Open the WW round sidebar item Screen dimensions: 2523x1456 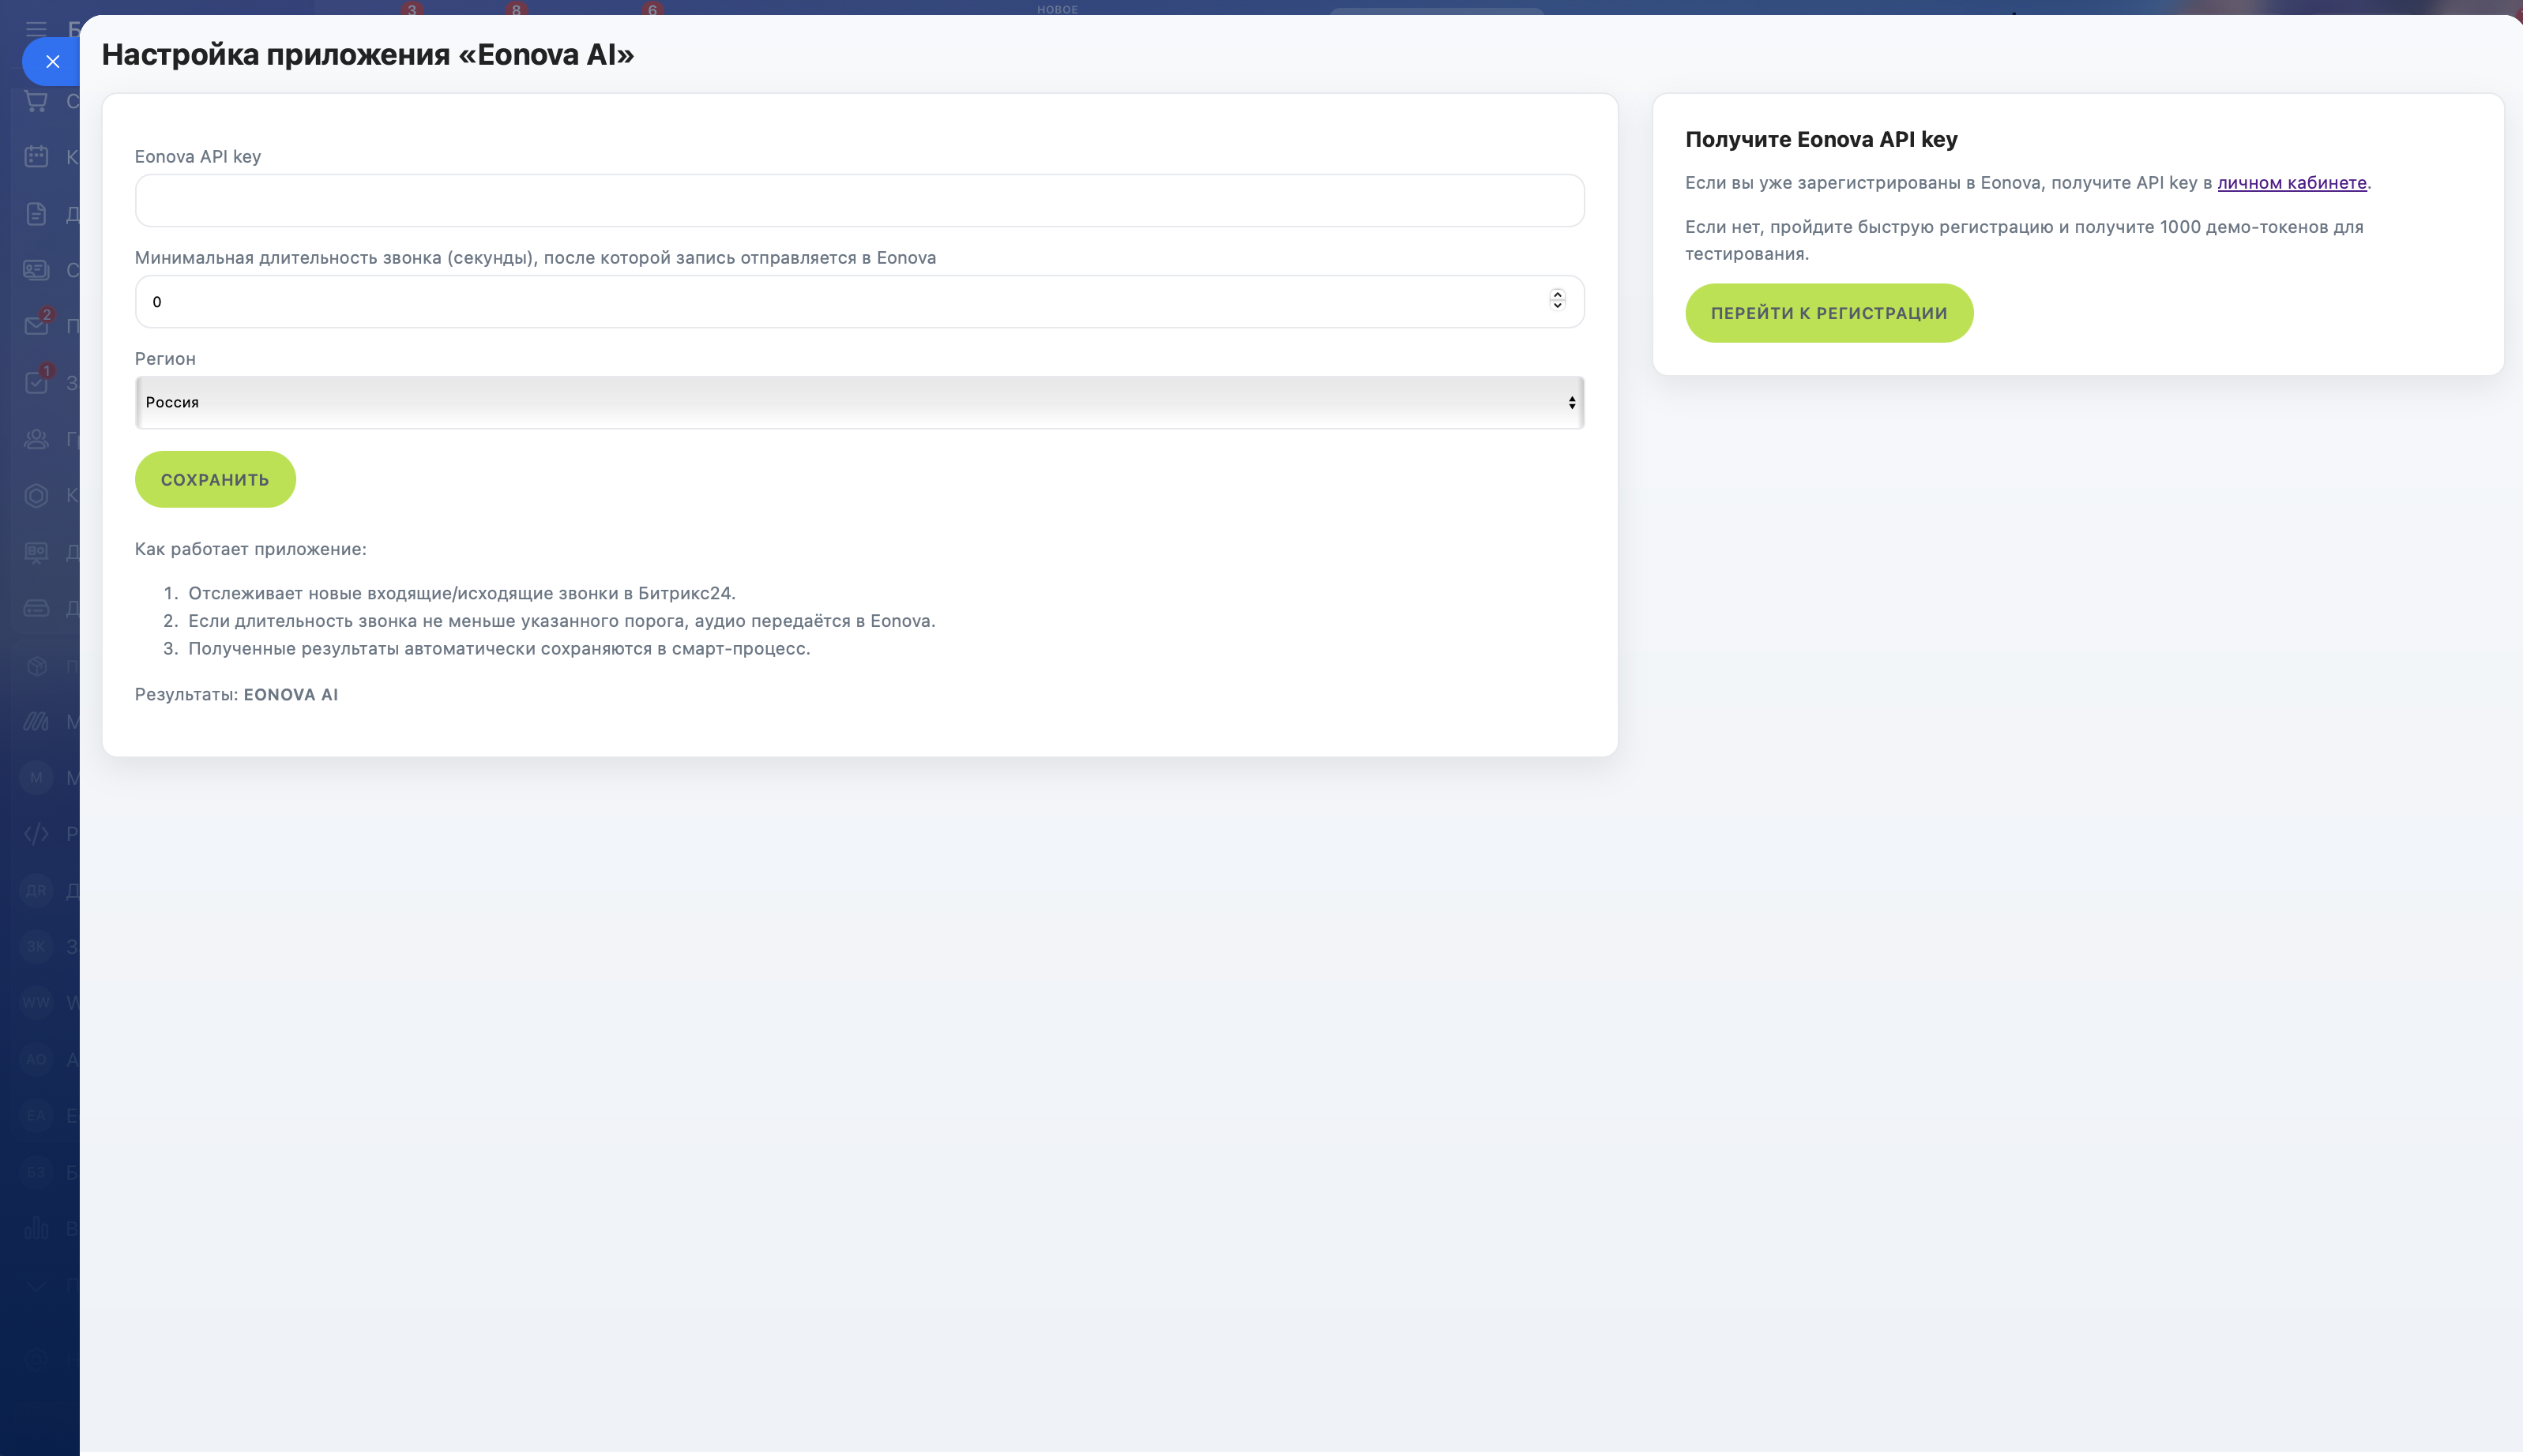coord(36,1003)
